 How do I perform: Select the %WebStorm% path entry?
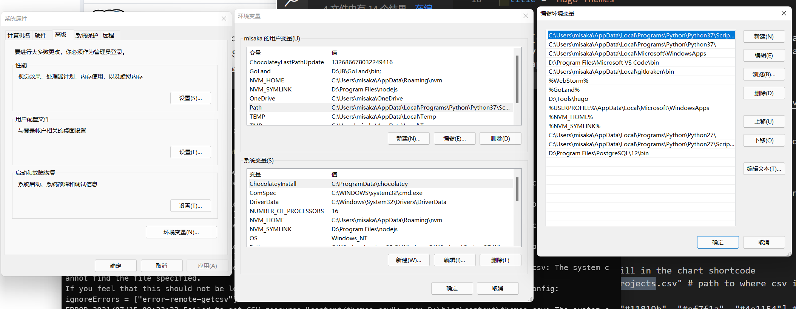tap(641, 81)
